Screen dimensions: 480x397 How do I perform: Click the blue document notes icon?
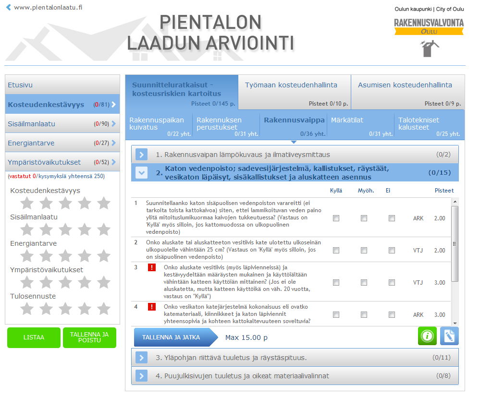pyautogui.click(x=449, y=336)
